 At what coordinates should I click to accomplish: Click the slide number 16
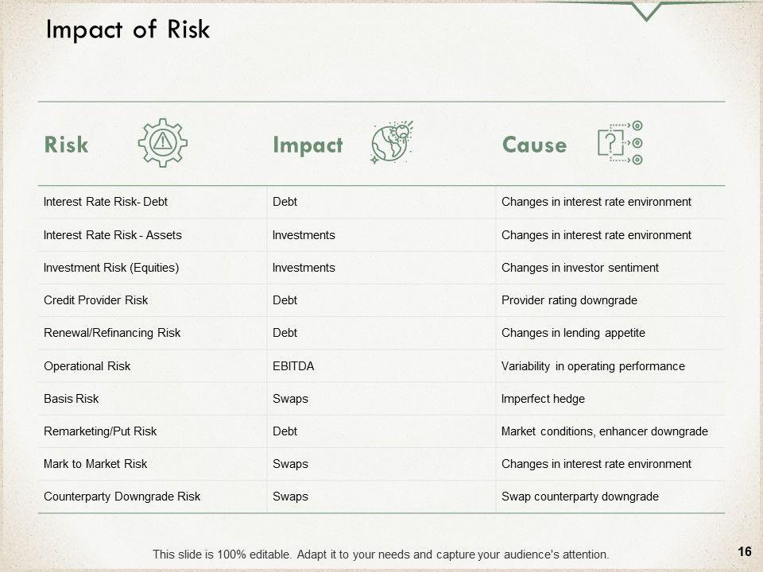click(745, 552)
